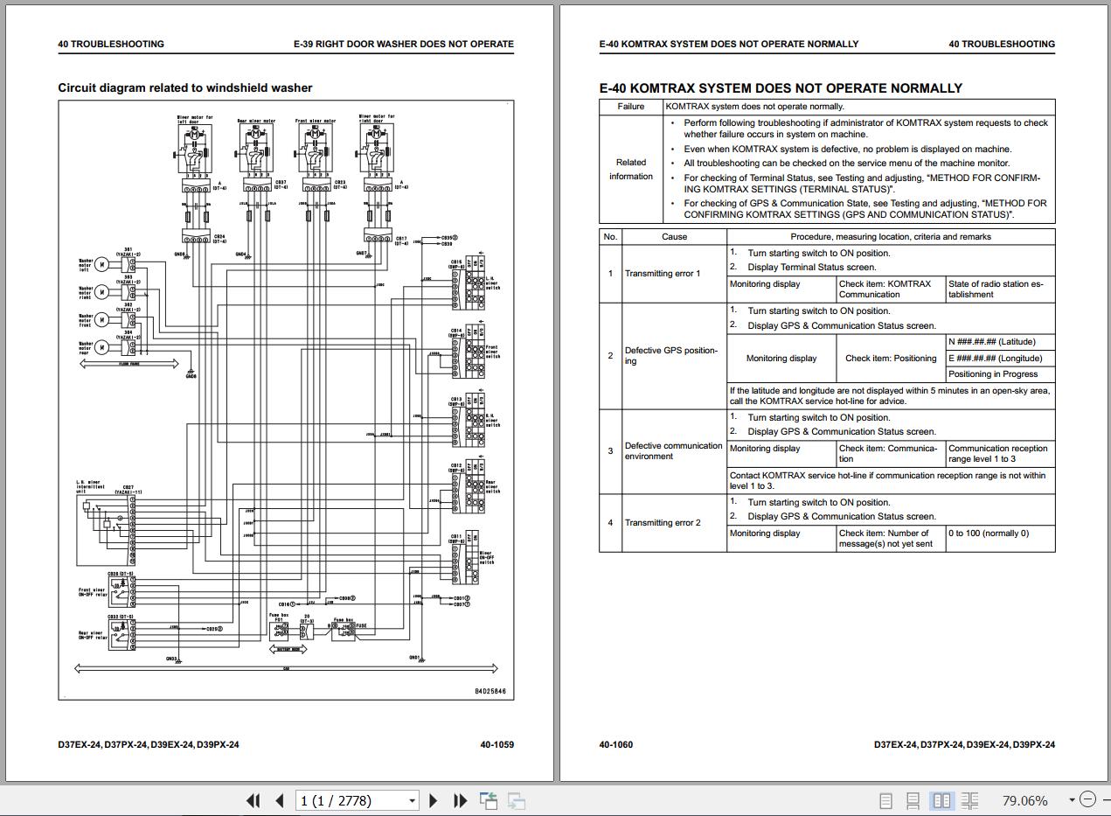The image size is (1111, 816).
Task: Click 'Communication reception range level 1 to 3' cell
Action: 1000,454
